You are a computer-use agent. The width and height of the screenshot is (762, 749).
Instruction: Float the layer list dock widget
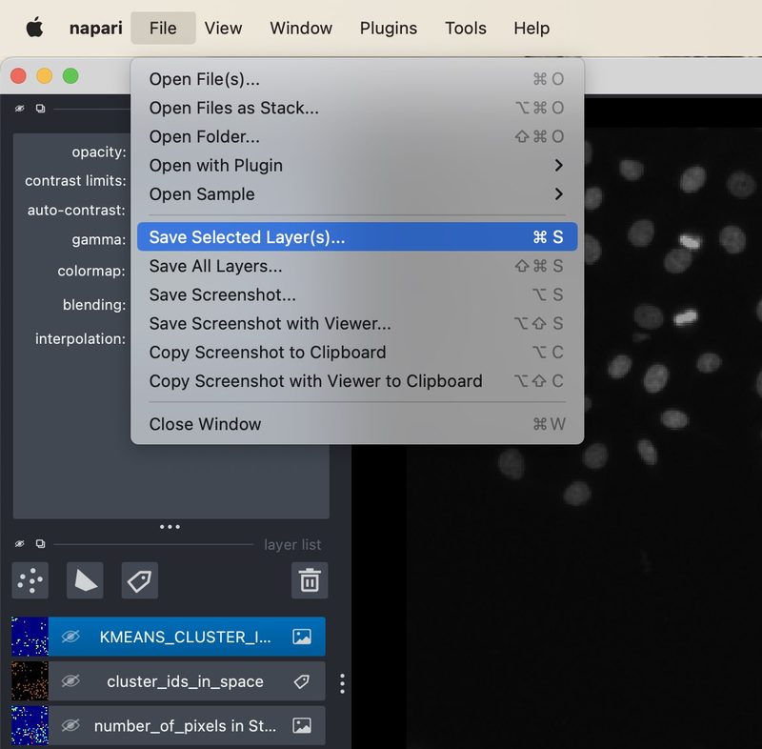40,544
